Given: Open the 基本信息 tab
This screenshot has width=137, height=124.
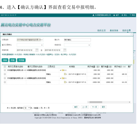Looking at the screenshot, I should (114, 31).
